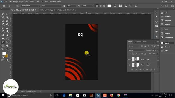Select the Dodge tool
Viewport: 175px width, 98px height.
pos(3,39)
